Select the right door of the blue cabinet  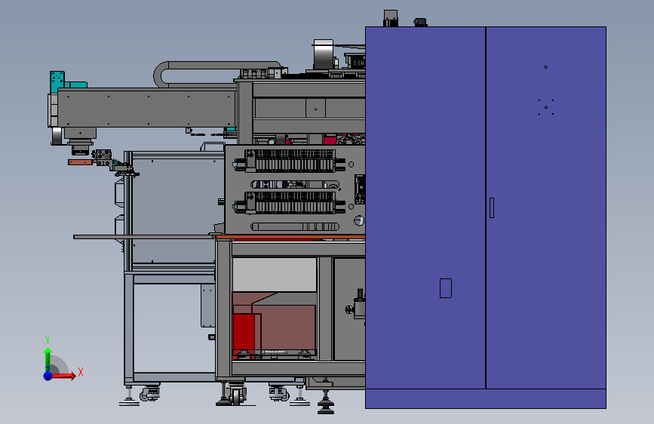click(546, 207)
